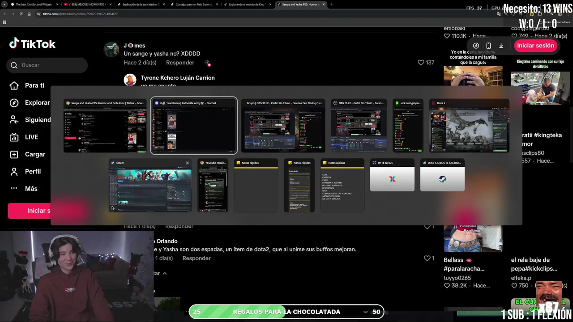
Task: Click the browser back arrow
Action: click(x=5, y=14)
